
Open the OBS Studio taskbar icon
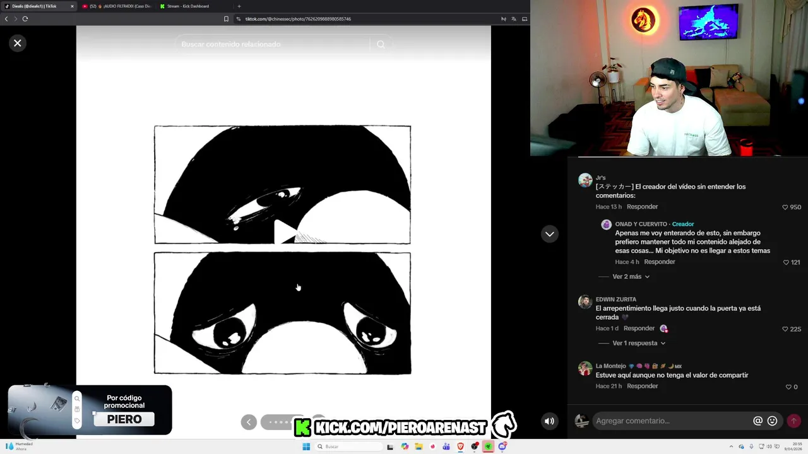click(475, 446)
